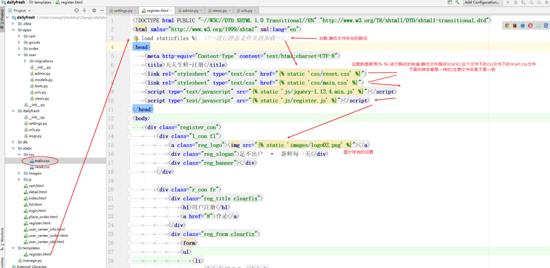
Task: Close the register.html tab
Action: (x=172, y=11)
